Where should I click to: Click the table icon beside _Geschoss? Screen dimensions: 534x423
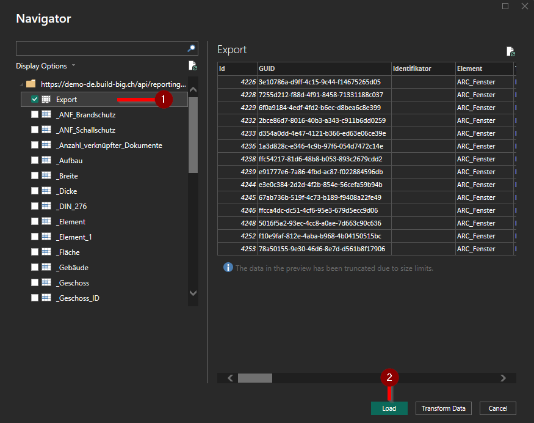46,282
